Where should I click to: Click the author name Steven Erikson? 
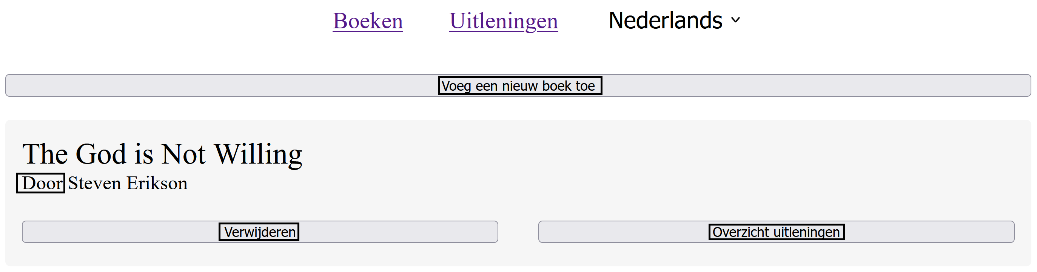(128, 183)
